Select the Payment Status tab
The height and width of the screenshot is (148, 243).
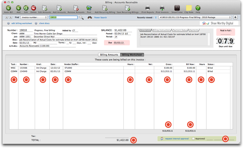pos(180,30)
